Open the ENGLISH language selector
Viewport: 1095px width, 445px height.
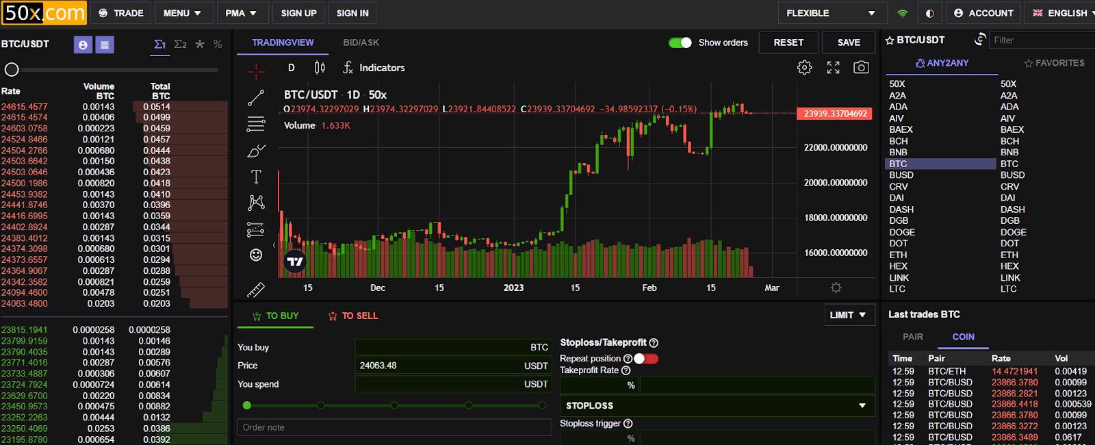[1059, 13]
